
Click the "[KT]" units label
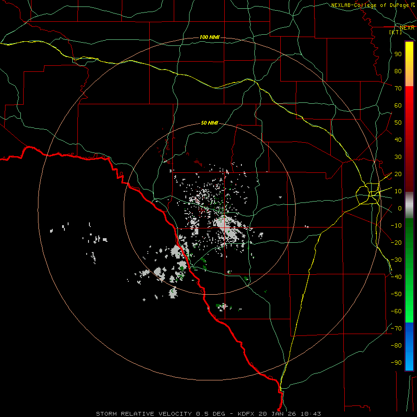click(396, 32)
